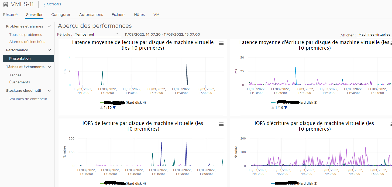Click the vertical dots ACTIONS icon
Screen dimensions: 392x187
tap(44, 4)
